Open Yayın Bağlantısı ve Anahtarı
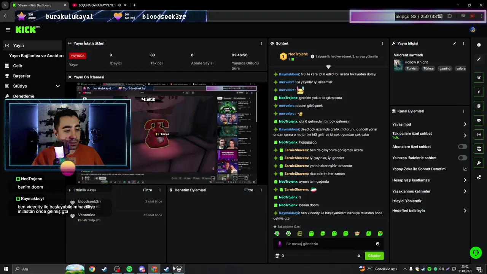Image resolution: width=487 pixels, height=274 pixels. click(36, 56)
